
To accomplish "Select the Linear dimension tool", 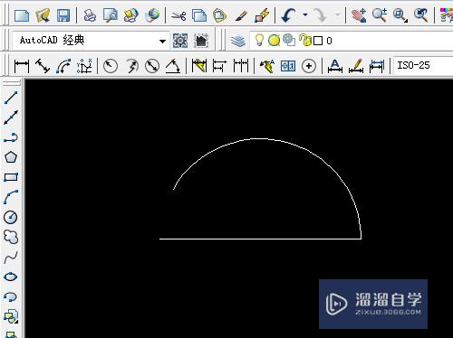I will (x=22, y=66).
